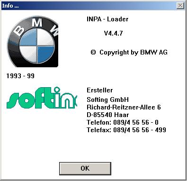
Task: Click the blue quadrant of BMW logo
Action: click(x=45, y=54)
